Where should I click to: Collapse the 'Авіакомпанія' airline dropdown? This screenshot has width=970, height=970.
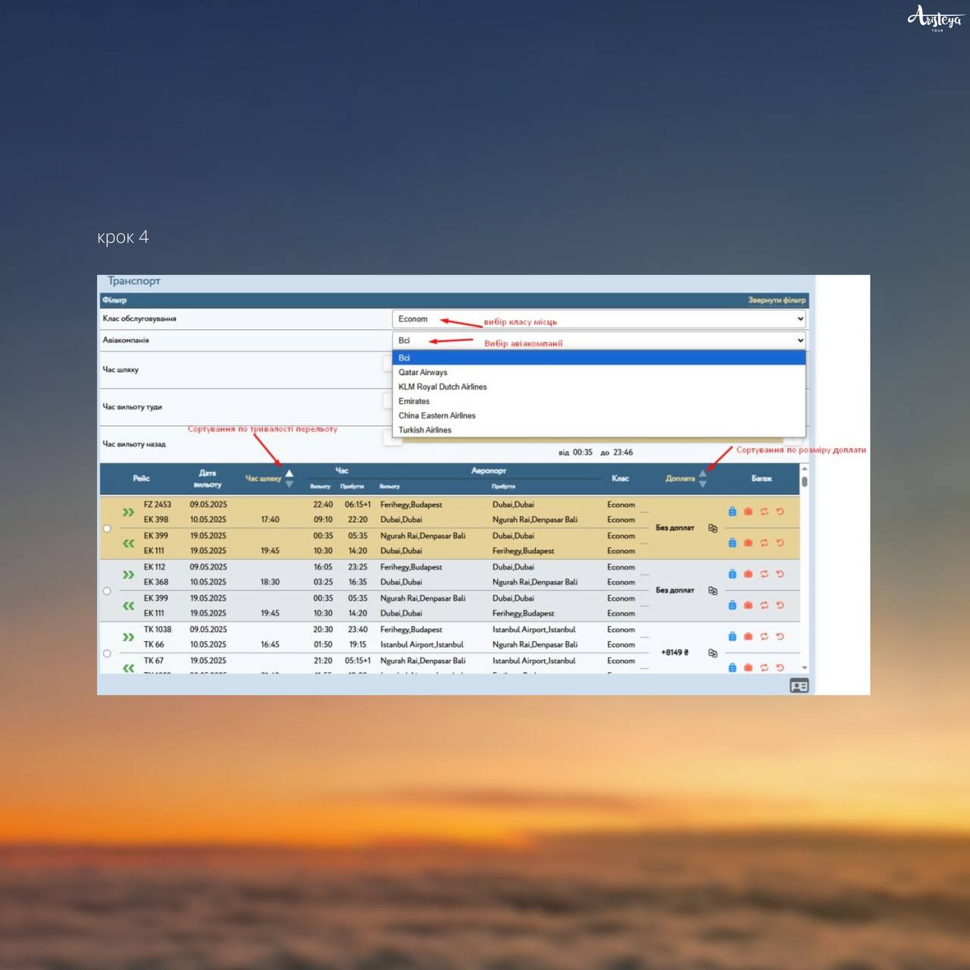click(599, 340)
